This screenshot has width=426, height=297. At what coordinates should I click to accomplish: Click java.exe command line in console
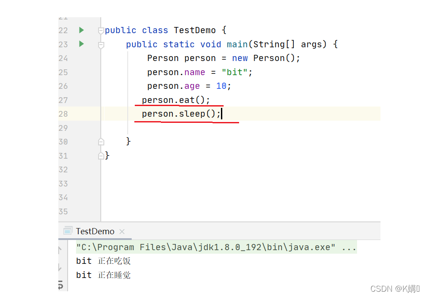pos(216,247)
